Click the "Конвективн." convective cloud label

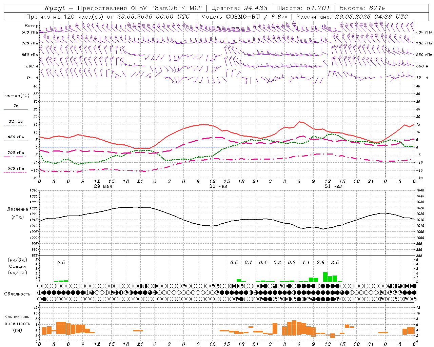pyautogui.click(x=17, y=317)
